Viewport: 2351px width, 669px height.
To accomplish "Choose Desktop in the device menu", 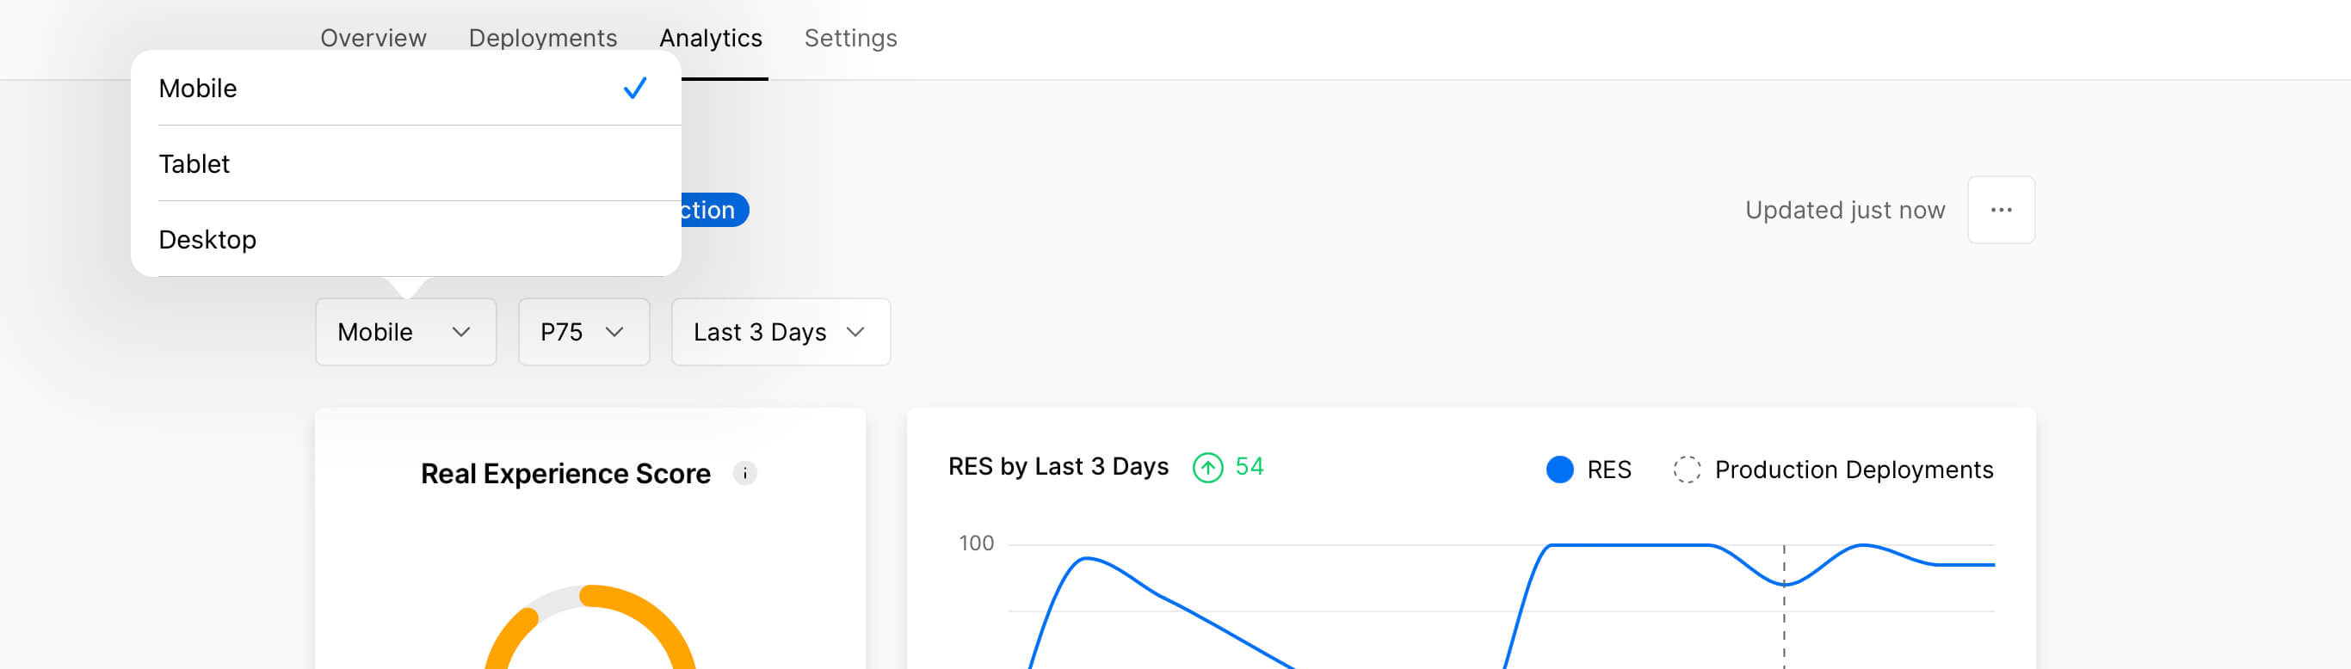I will pos(406,240).
